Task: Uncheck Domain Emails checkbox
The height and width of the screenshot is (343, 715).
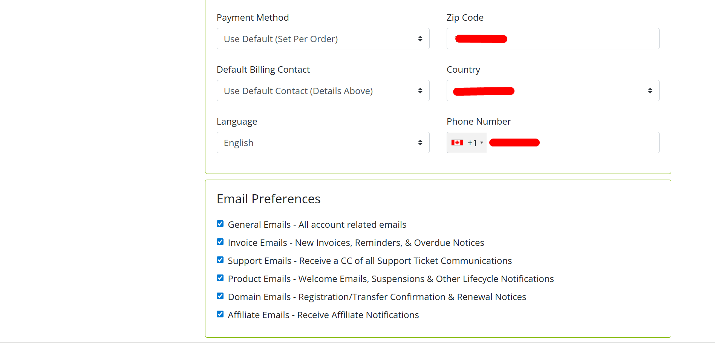Action: click(220, 296)
